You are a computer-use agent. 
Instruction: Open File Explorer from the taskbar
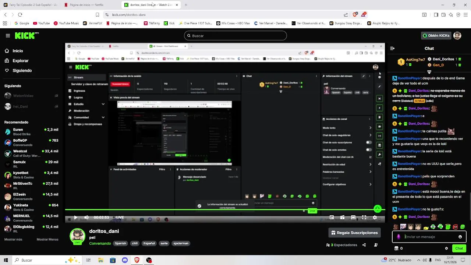[100, 260]
